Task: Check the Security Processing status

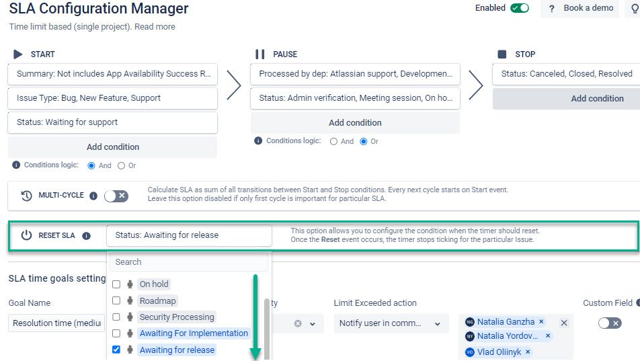Action: (x=116, y=317)
